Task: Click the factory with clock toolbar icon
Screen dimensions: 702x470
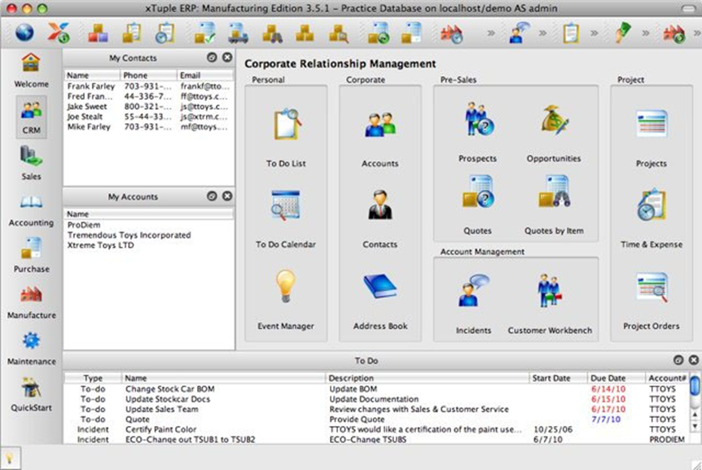Action: [x=451, y=33]
